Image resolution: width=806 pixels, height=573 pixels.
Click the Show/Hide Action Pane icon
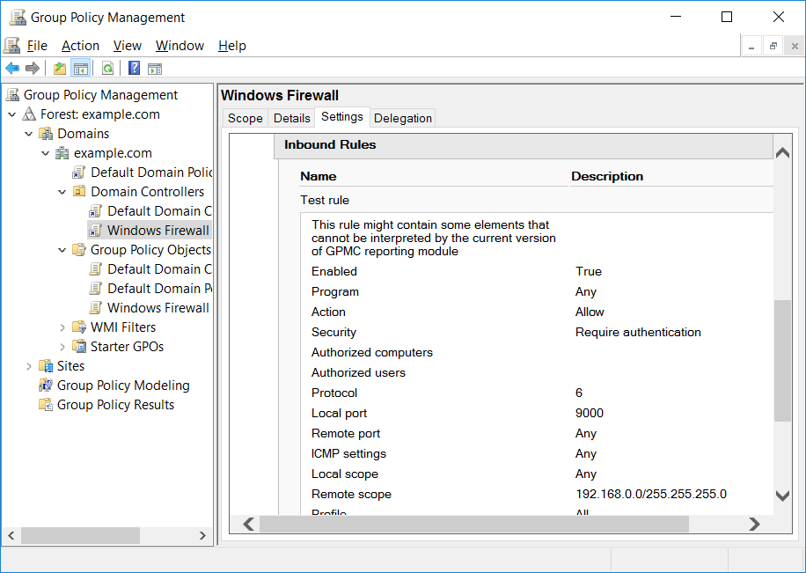coord(155,69)
